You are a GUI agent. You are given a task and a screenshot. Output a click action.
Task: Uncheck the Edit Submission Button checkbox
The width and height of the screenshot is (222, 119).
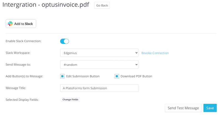click(62, 76)
